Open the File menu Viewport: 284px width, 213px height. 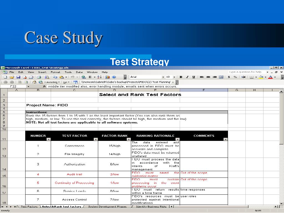coord(12,72)
